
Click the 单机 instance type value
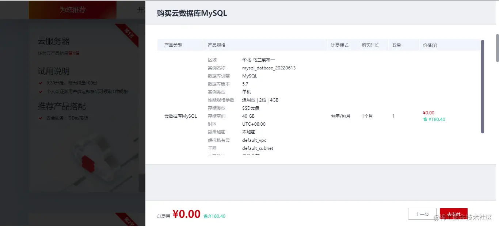pyautogui.click(x=247, y=92)
